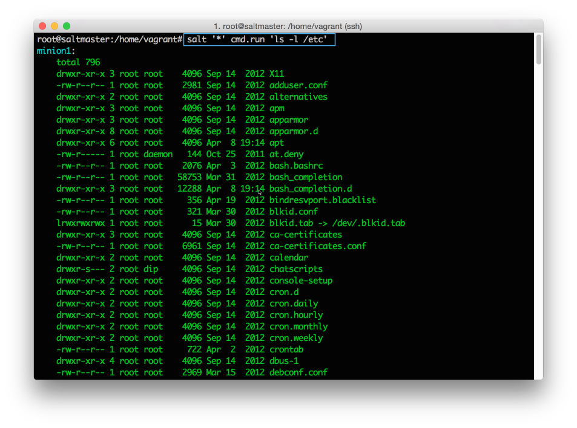Click the 'chatscripts' directory name

[x=295, y=269]
